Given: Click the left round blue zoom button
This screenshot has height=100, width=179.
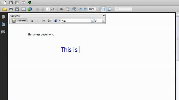Looking at the screenshot, I should point(81,9).
